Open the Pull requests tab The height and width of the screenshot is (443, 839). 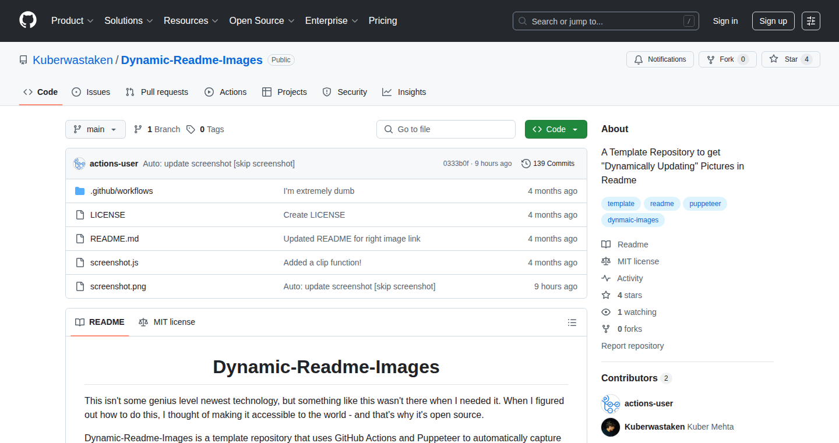tap(157, 92)
